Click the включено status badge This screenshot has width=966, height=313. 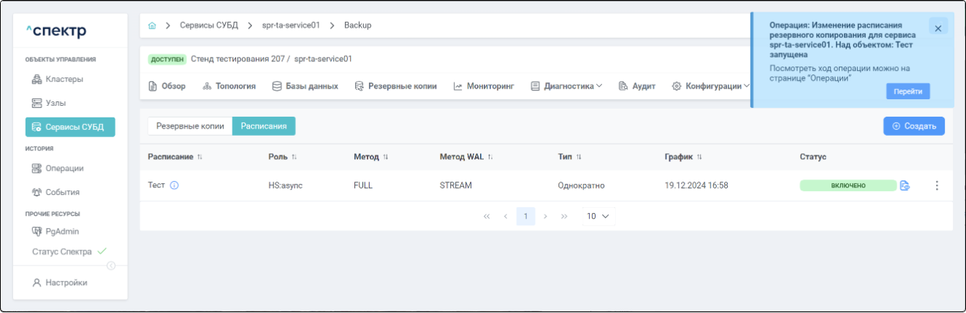coord(848,185)
